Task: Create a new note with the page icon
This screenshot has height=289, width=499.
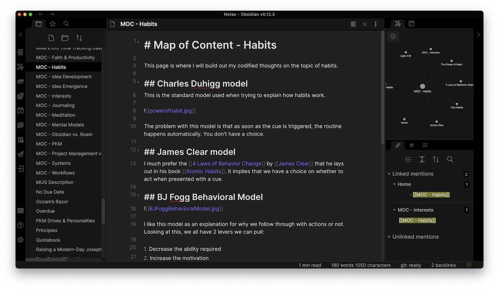Action: tap(51, 38)
